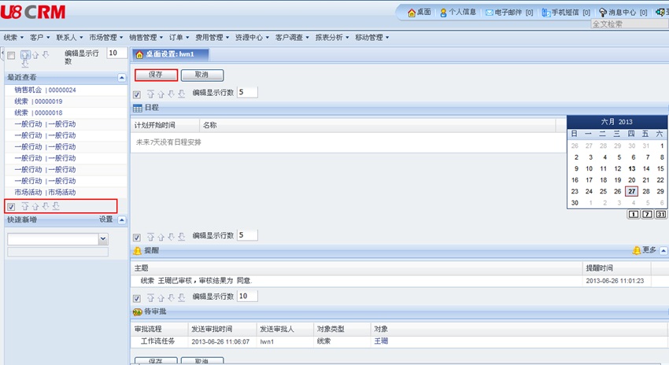Image resolution: width=669 pixels, height=365 pixels.
Task: Click move-to-bottom arrow above 快速新增 panel
Action: [55, 206]
